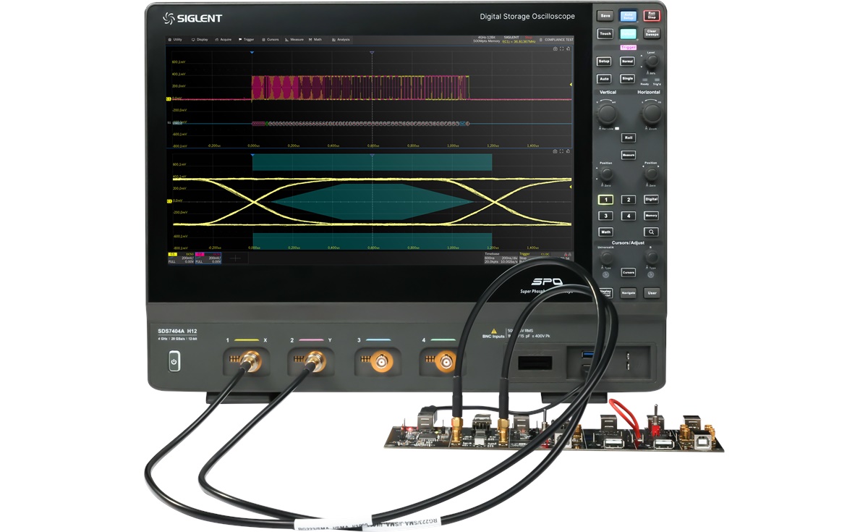The width and height of the screenshot is (868, 532).
Task: Toggle channel 1 button on front panel
Action: 605,200
